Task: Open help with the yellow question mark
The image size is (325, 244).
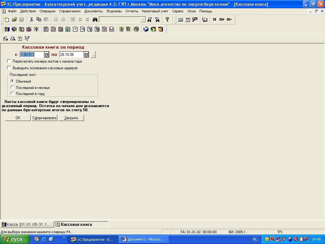Action: click(x=167, y=19)
